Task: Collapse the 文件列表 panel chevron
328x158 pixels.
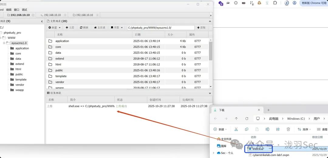Action: click(210, 21)
